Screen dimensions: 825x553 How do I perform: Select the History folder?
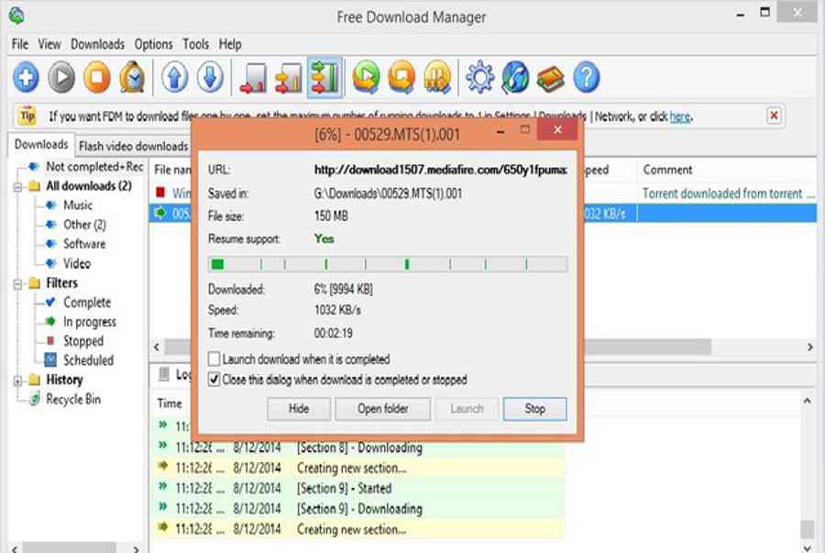pos(64,380)
